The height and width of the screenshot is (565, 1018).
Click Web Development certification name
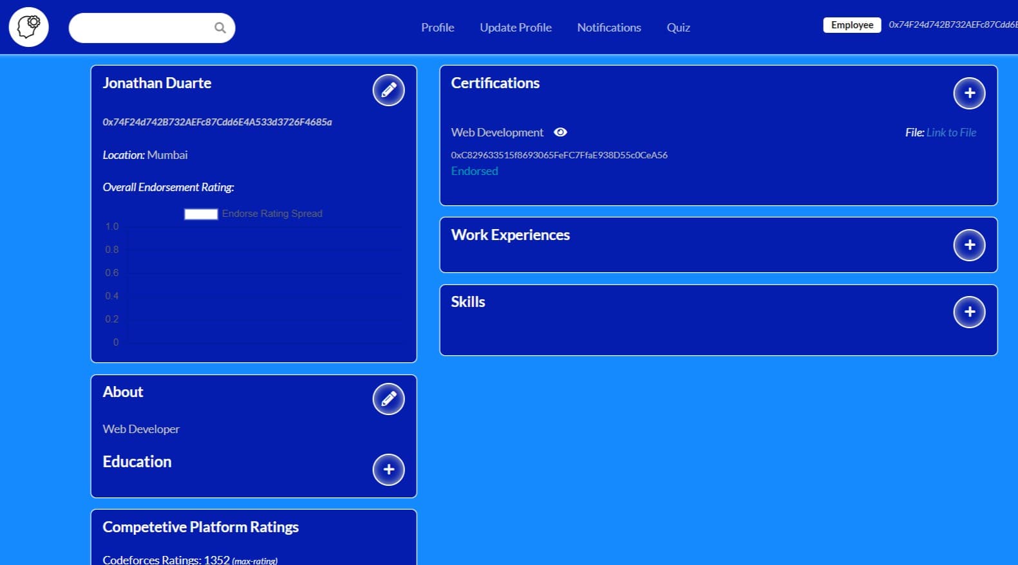tap(497, 133)
